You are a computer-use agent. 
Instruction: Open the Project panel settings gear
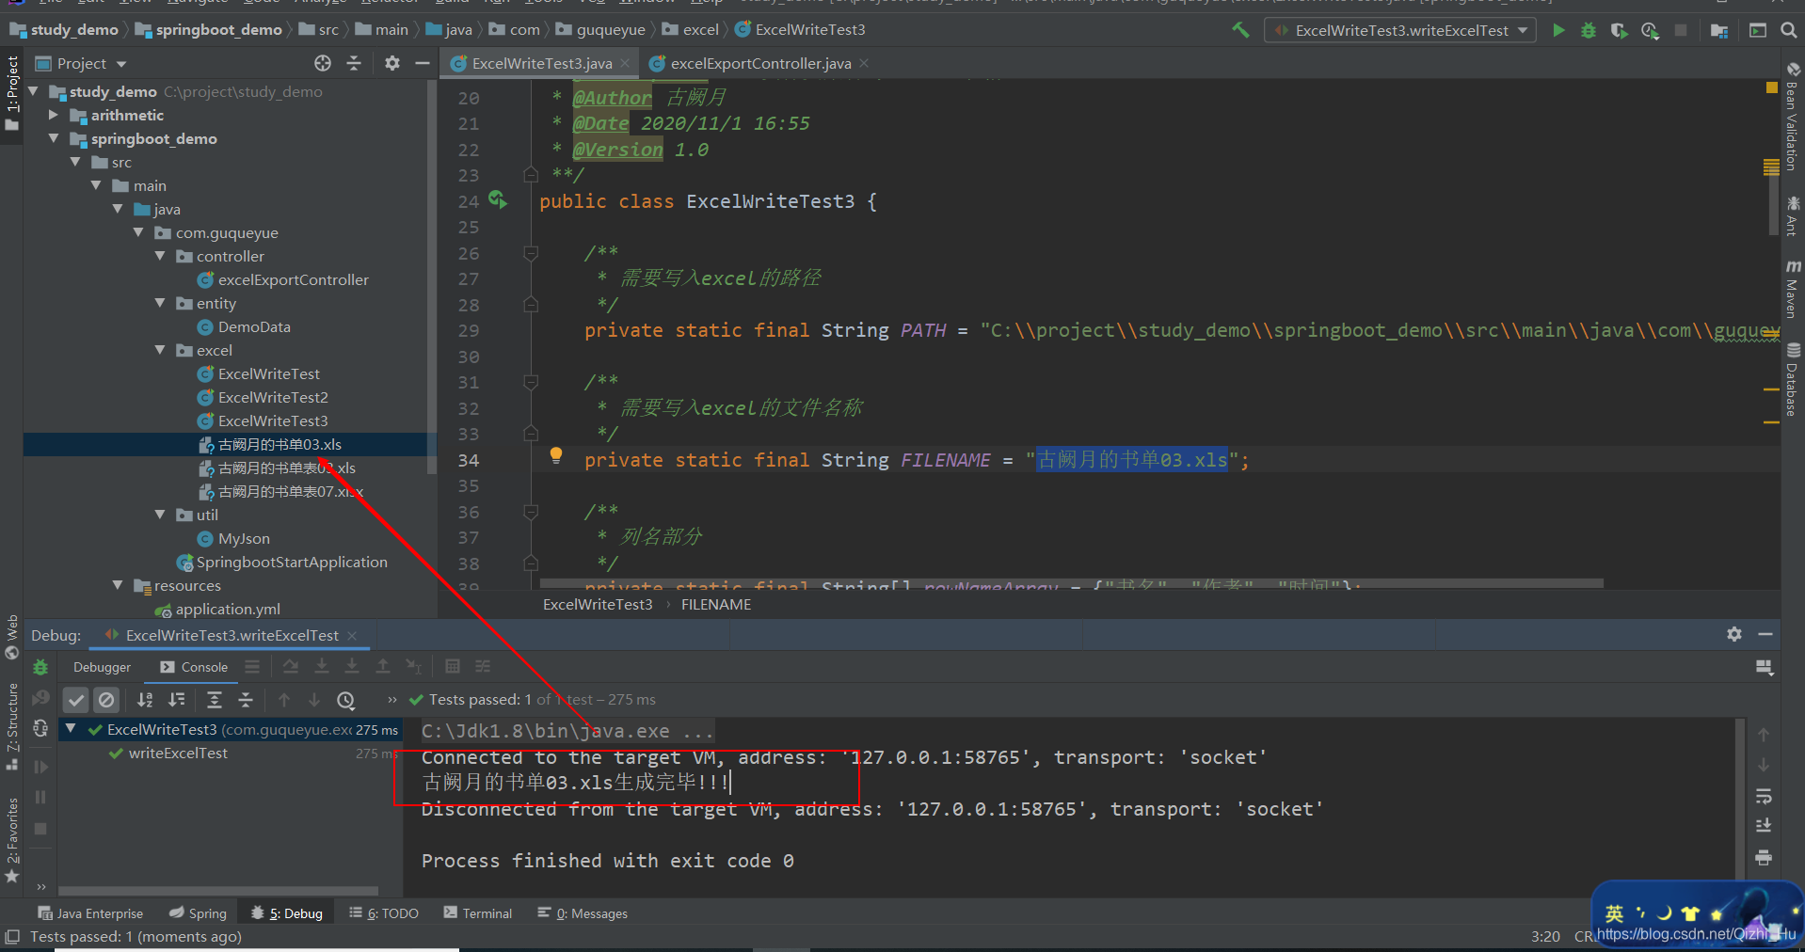[x=392, y=63]
